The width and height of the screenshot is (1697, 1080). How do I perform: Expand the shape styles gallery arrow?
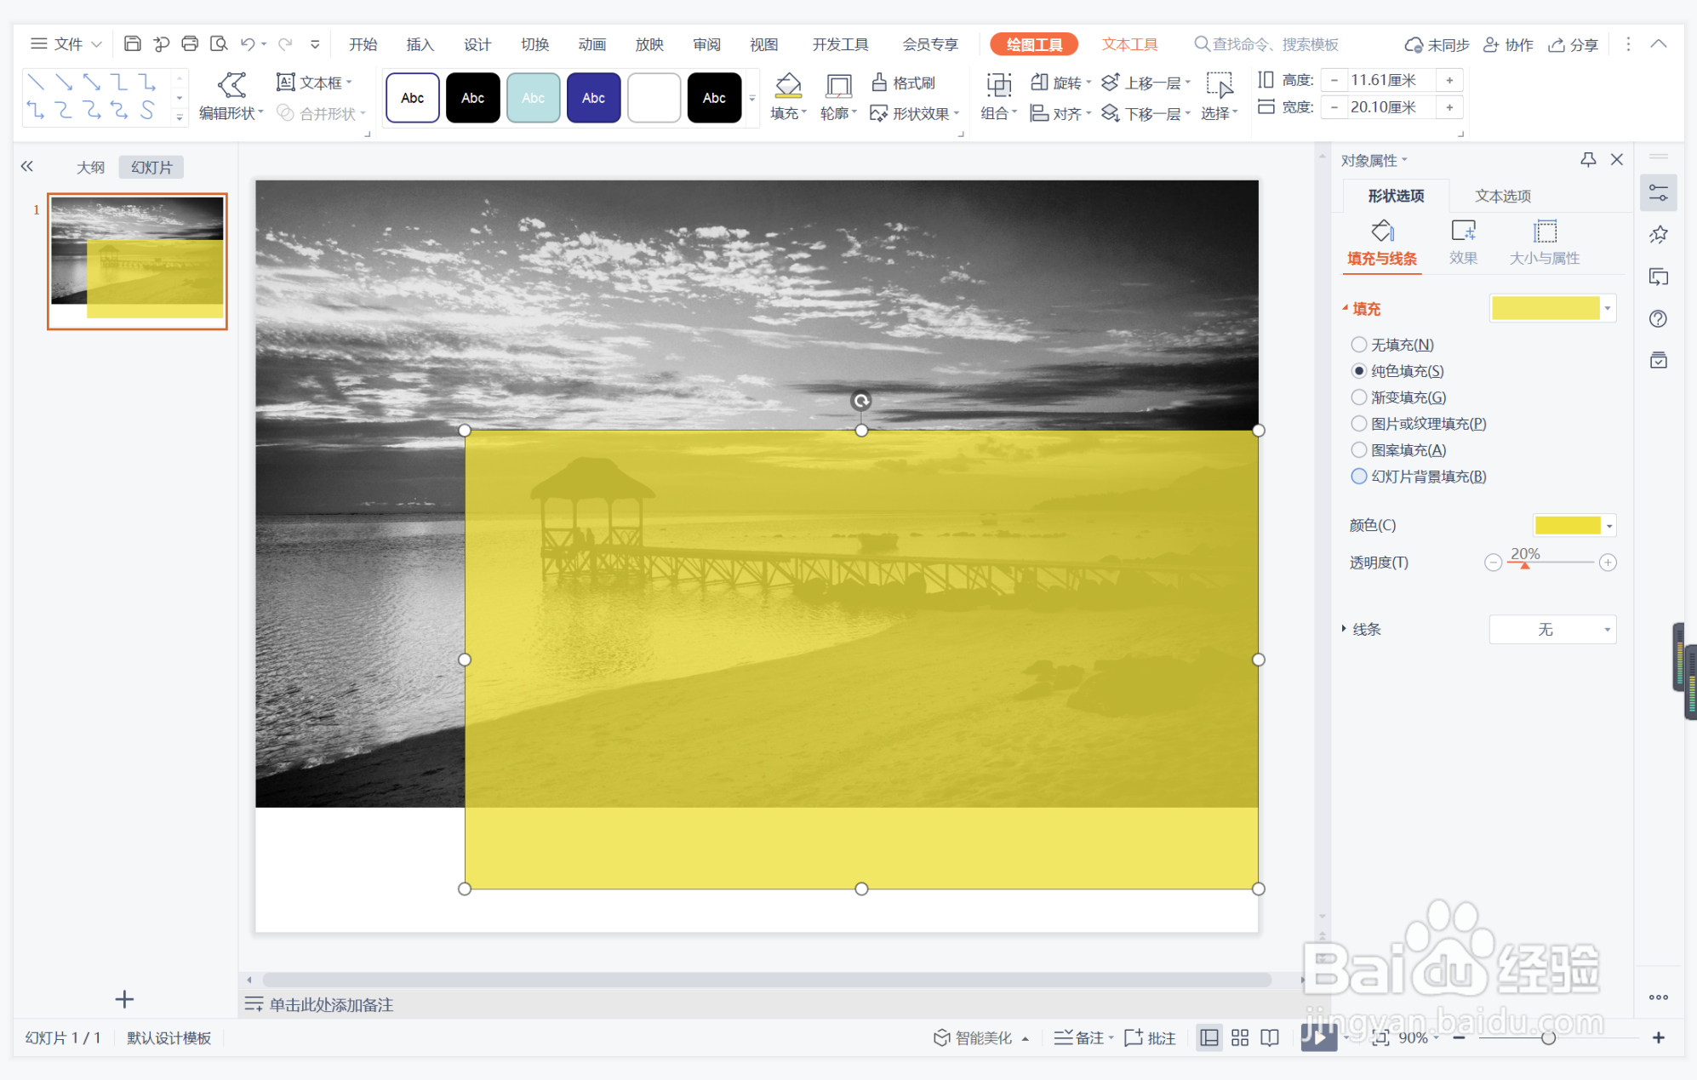tap(752, 100)
